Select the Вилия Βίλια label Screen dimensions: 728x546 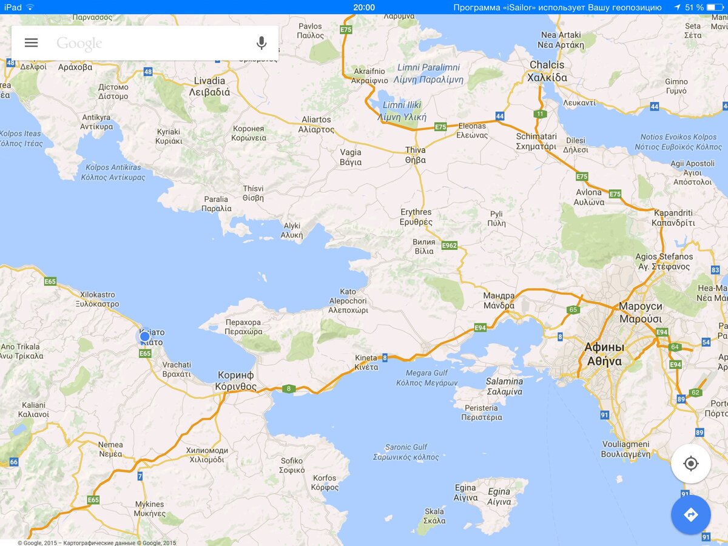click(424, 246)
